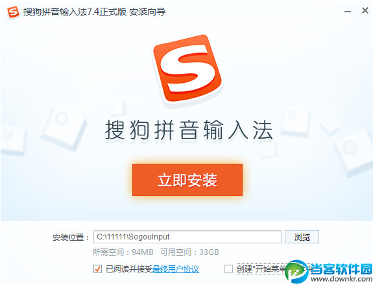Click the small Sogou icon in title bar
This screenshot has width=373, height=288.
(13, 12)
